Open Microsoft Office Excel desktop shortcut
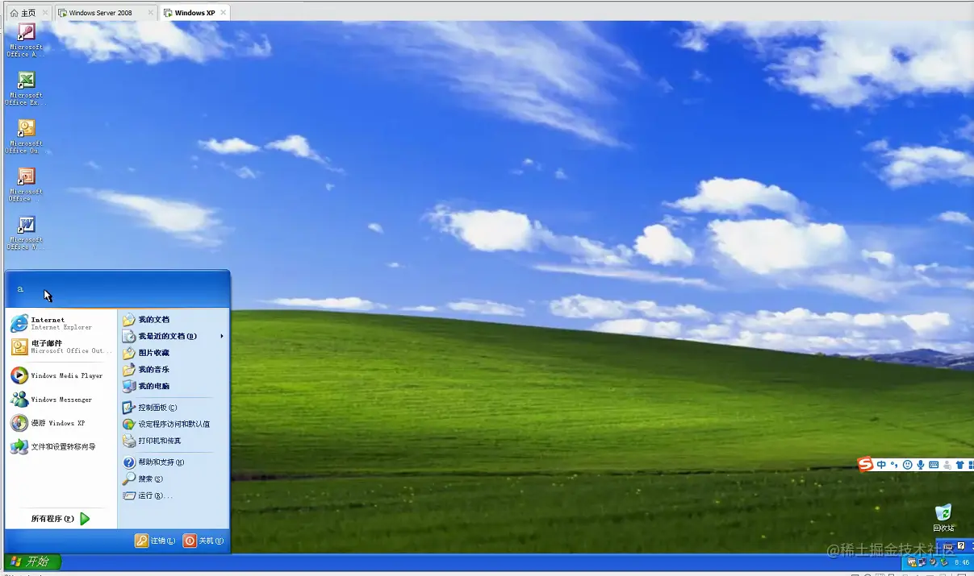Image resolution: width=974 pixels, height=576 pixels. (x=25, y=88)
